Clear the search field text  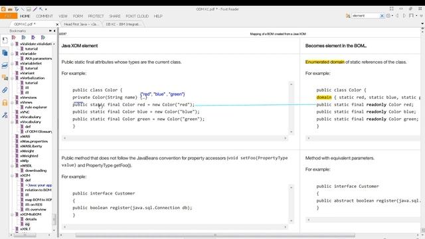[382, 16]
